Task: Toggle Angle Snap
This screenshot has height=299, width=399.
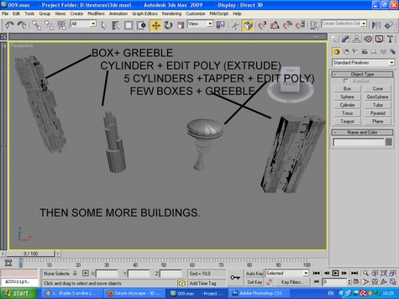Action: coord(275,25)
